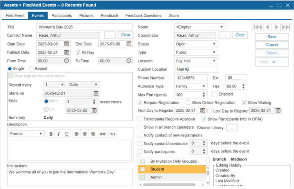This screenshot has height=189, width=294.
Task: Toggle Show Participants Info In OPAC
Action: coord(204,119)
